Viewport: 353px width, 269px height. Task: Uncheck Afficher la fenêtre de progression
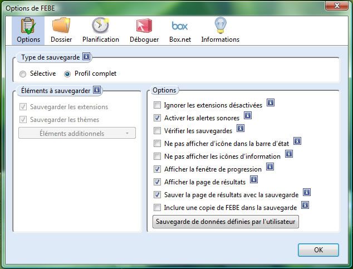pos(157,169)
